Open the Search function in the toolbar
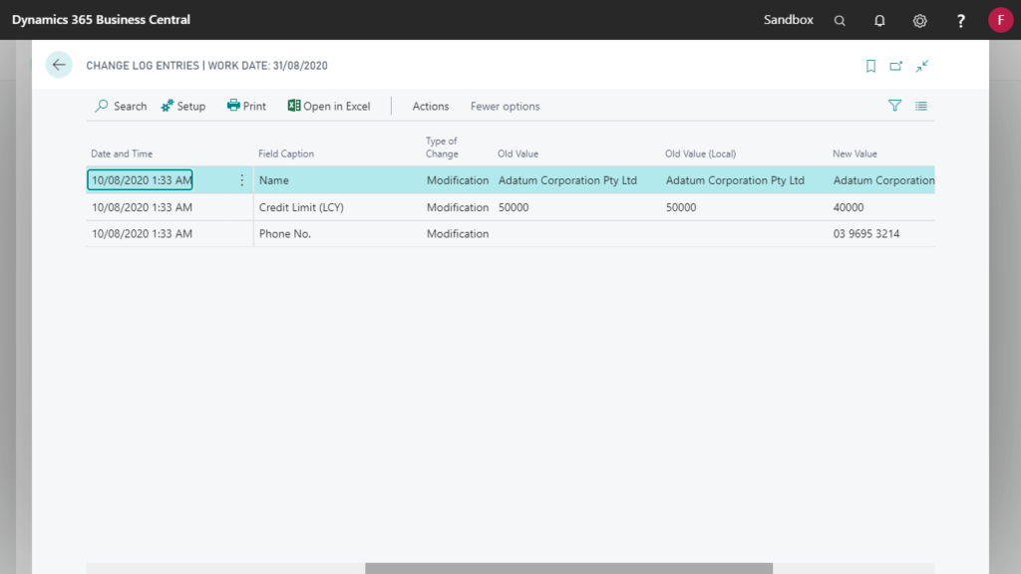1021x574 pixels. pos(120,106)
